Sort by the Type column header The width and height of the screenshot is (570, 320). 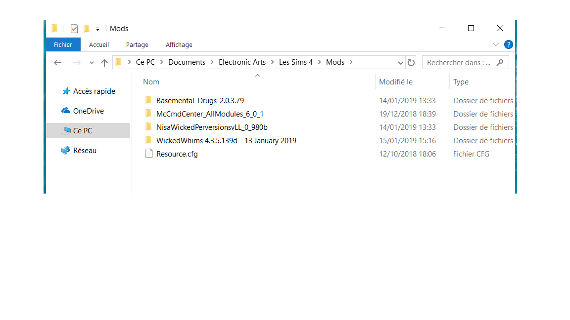(461, 82)
